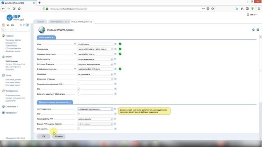
Task: Open help hint for Режим работы PHP
Action: coord(115,119)
